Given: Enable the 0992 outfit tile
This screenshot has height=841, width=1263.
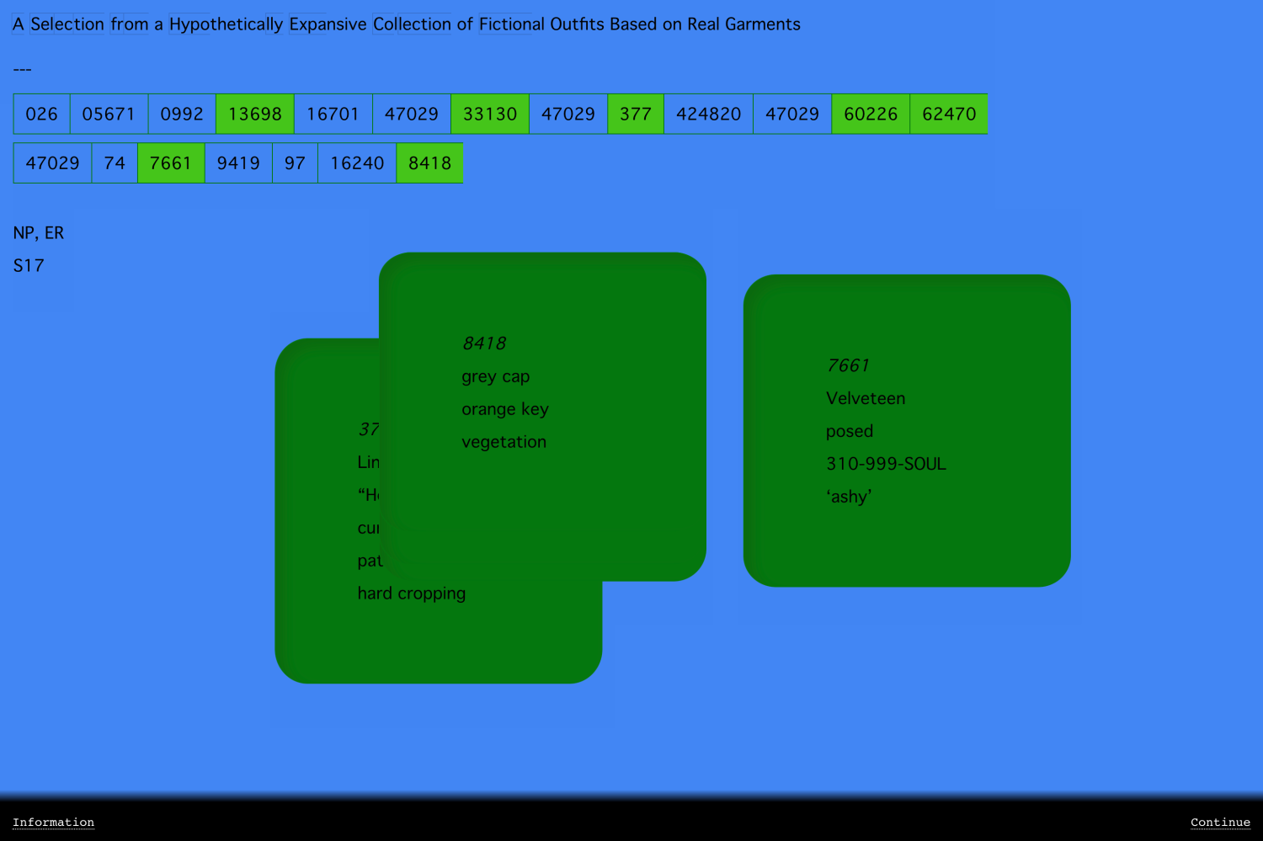Looking at the screenshot, I should click(182, 114).
